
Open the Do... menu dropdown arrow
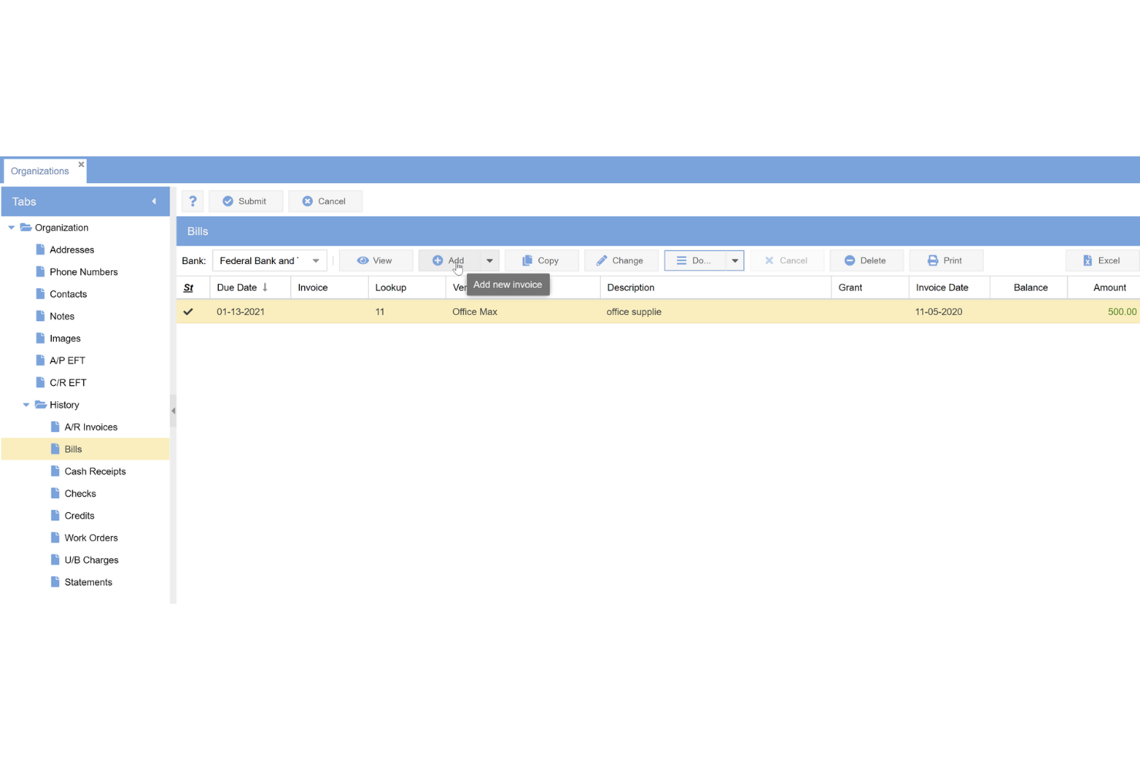735,260
